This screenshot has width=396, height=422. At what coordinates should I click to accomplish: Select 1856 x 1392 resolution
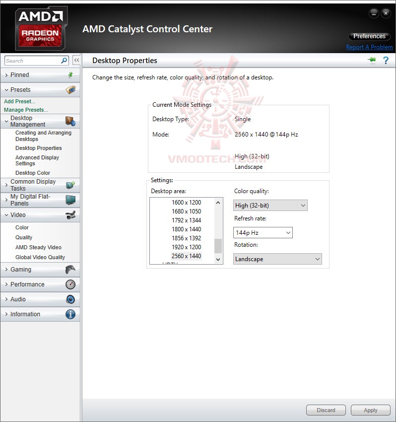click(x=186, y=238)
